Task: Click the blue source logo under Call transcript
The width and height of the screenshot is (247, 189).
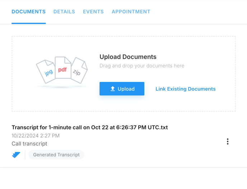Action: (16, 155)
